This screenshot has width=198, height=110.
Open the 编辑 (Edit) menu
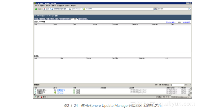[x=42, y=6]
